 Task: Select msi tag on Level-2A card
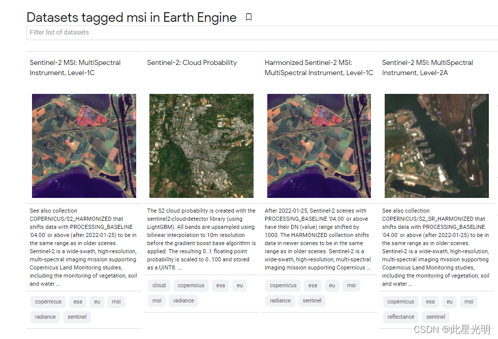469,301
